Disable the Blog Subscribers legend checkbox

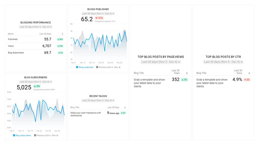14,135
